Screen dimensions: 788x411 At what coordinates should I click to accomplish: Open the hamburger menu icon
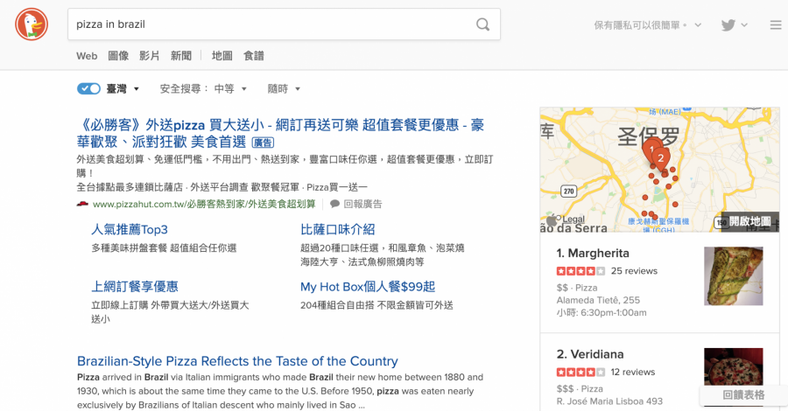[776, 25]
